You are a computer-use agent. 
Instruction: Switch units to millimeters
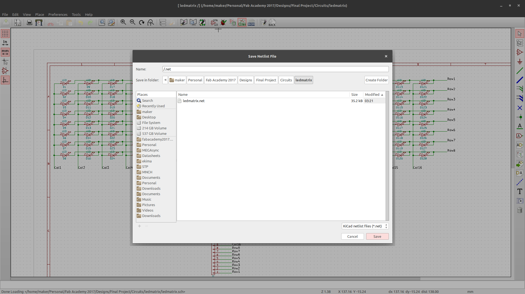coord(5,52)
